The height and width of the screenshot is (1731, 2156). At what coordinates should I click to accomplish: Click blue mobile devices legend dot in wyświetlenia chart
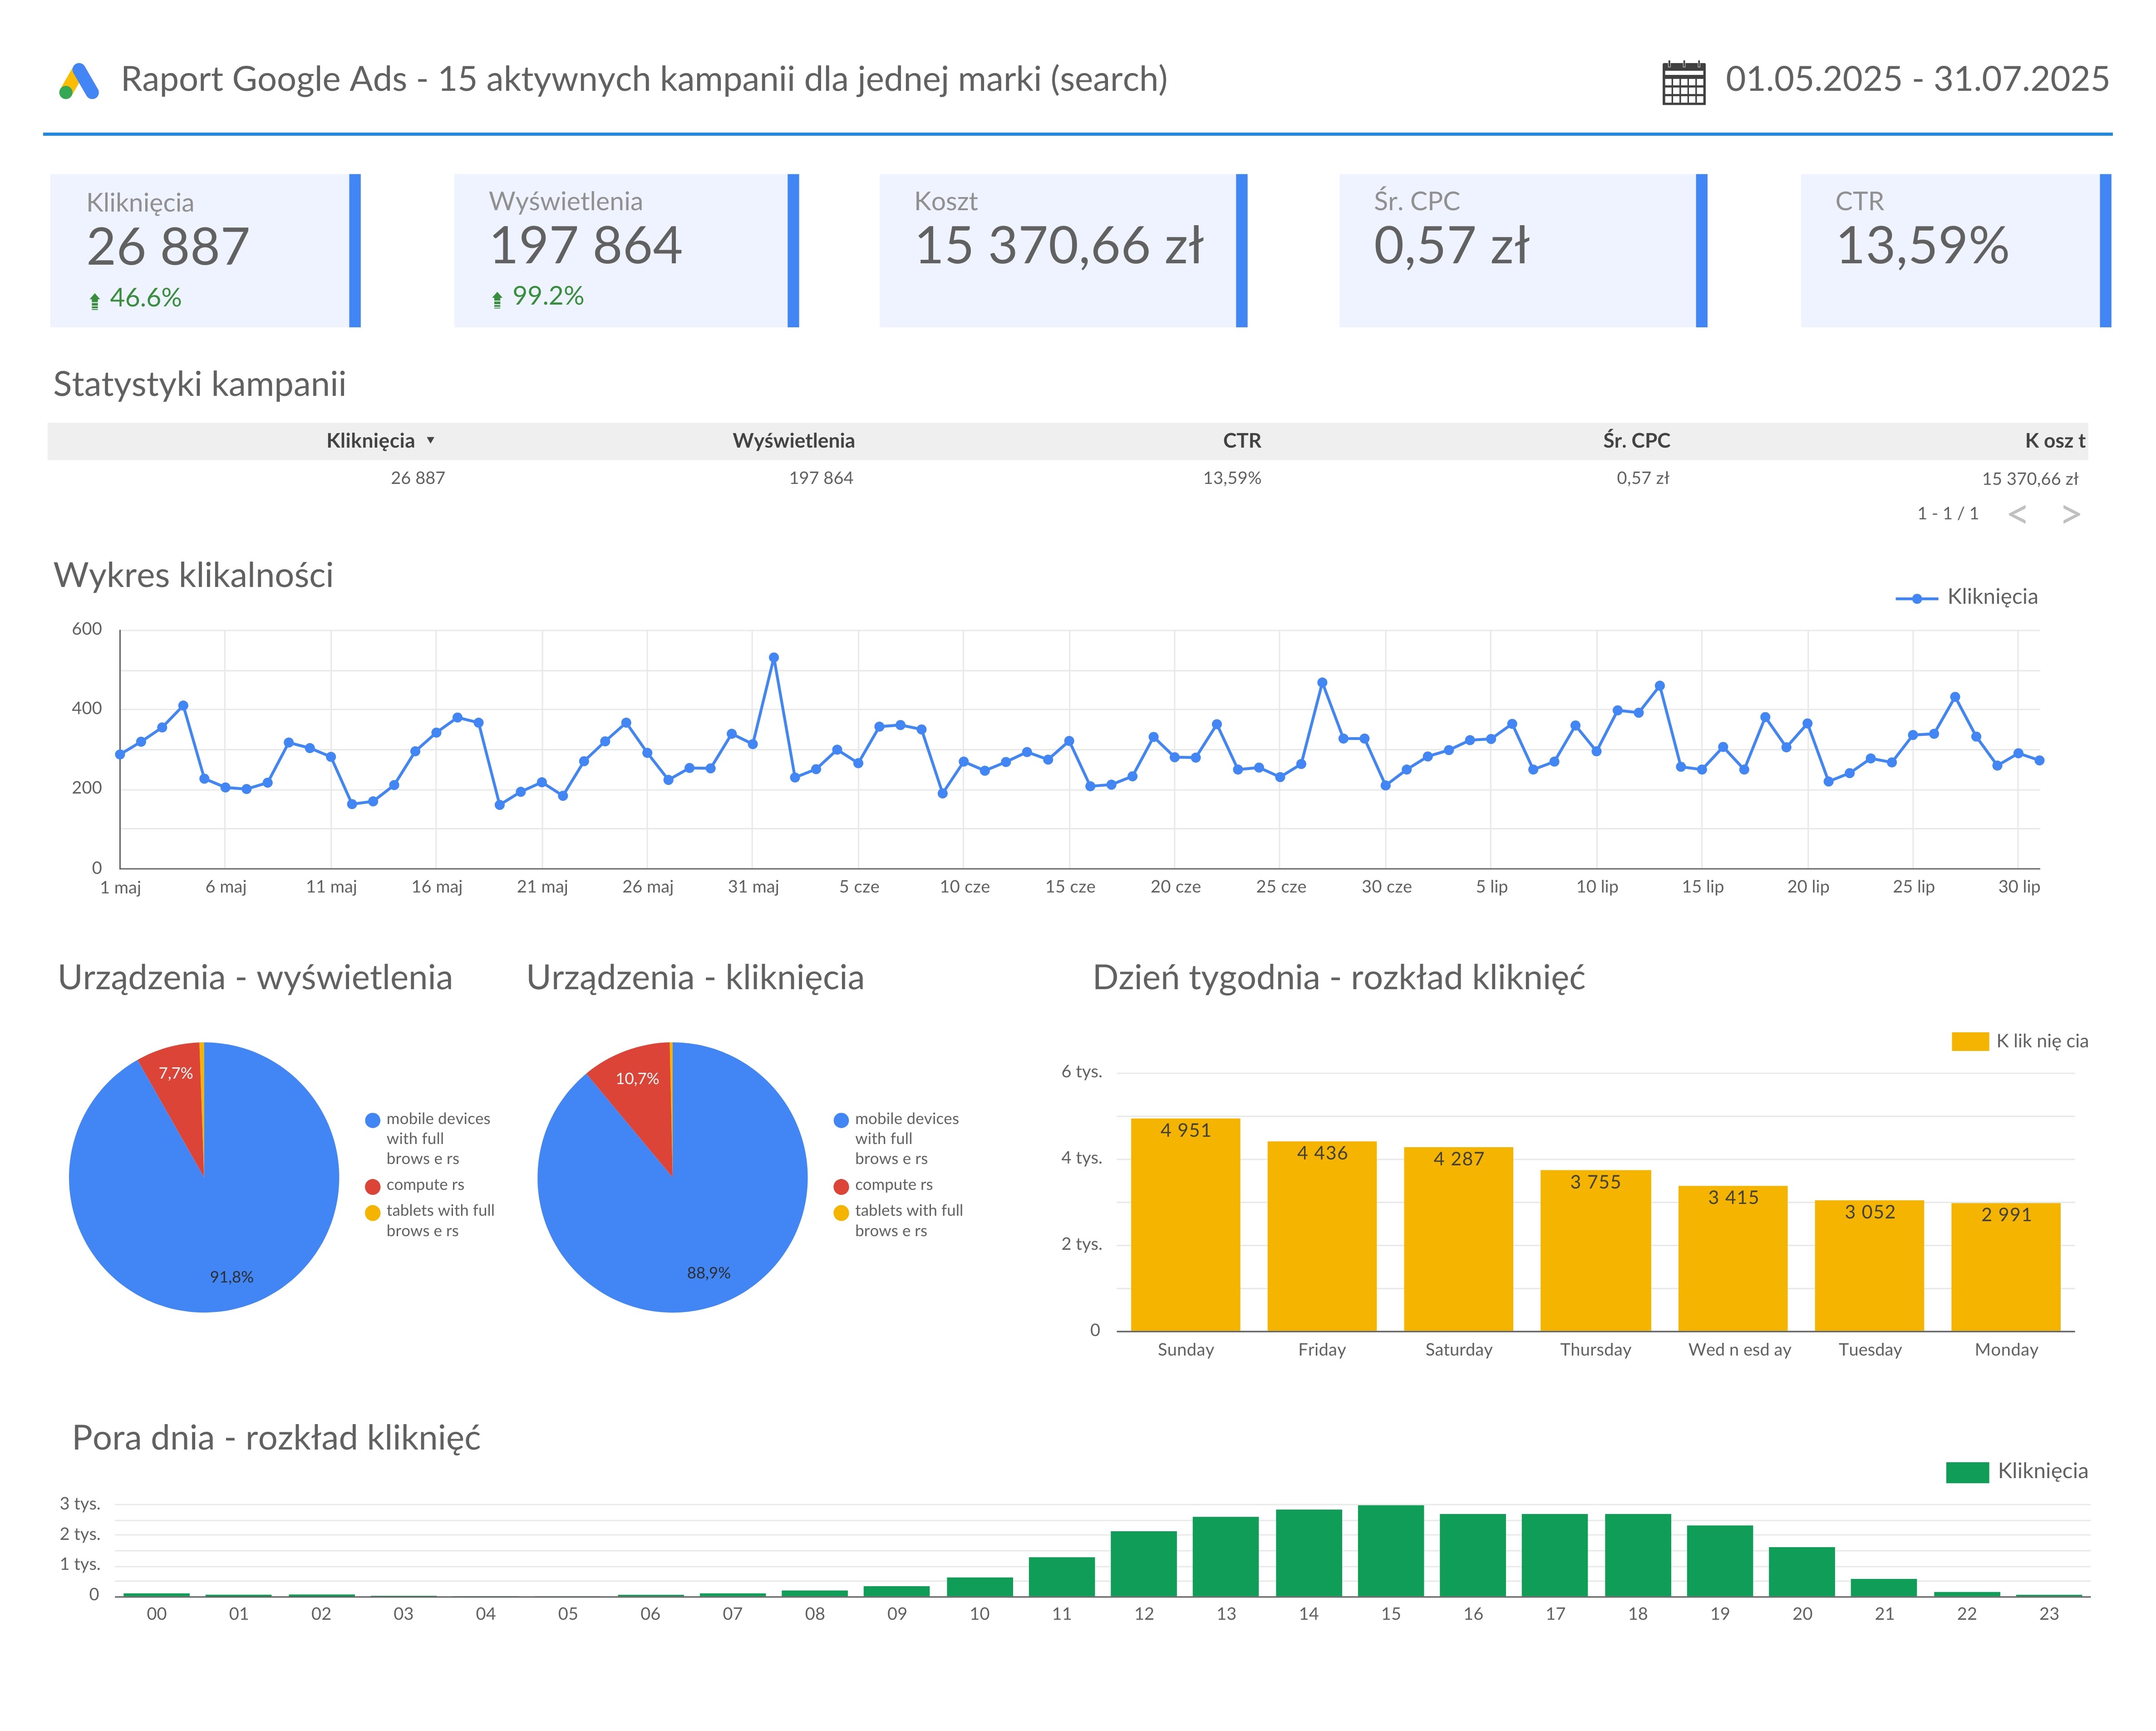click(x=373, y=1120)
